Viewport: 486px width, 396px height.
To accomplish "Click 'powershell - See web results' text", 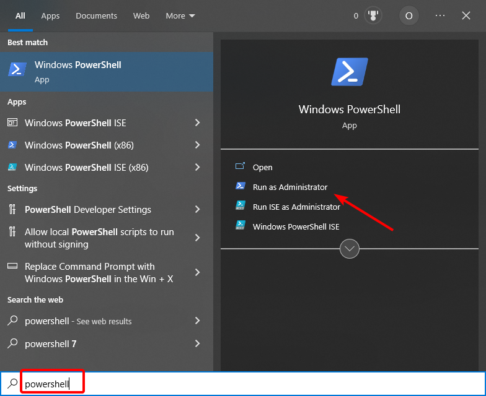I will click(78, 321).
